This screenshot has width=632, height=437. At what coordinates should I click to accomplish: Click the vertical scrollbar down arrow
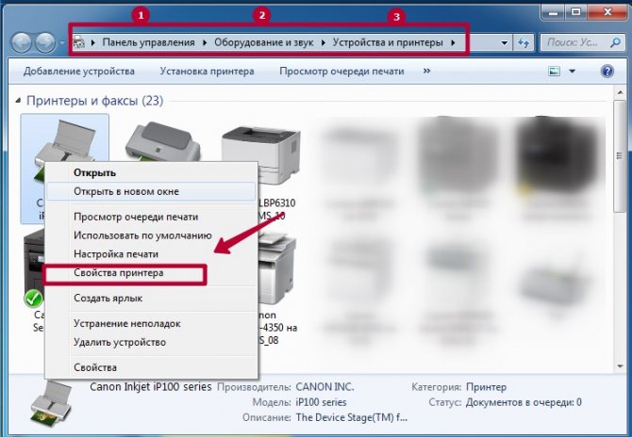click(620, 365)
